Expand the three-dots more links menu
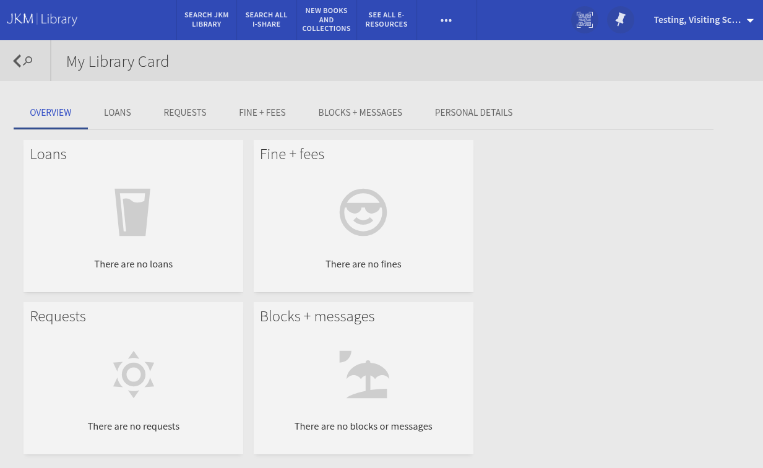763x468 pixels. click(x=446, y=20)
